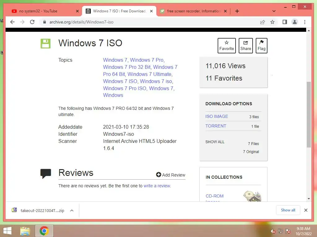Click the Share button on the item
The height and width of the screenshot is (237, 317).
pyautogui.click(x=245, y=46)
